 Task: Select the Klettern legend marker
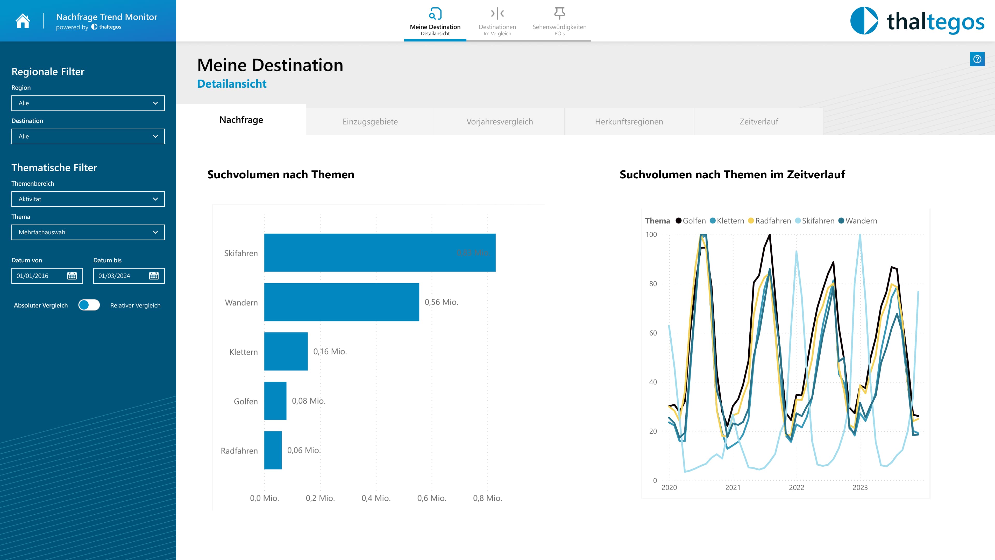(x=713, y=221)
